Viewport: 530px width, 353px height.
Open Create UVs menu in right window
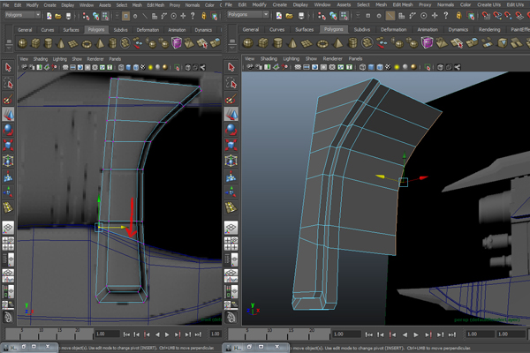(x=488, y=4)
